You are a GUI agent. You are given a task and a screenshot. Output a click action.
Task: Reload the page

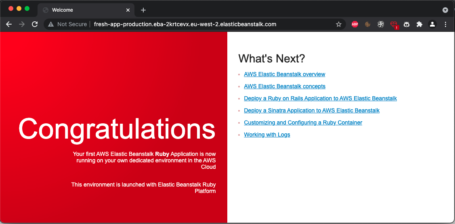coord(35,24)
